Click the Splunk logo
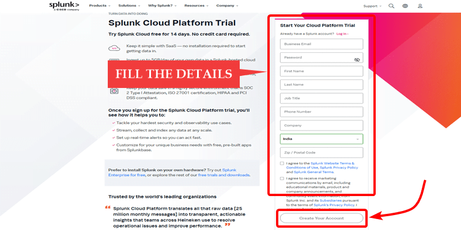 (64, 6)
